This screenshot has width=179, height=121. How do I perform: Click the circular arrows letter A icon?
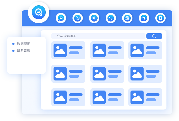coord(78,18)
